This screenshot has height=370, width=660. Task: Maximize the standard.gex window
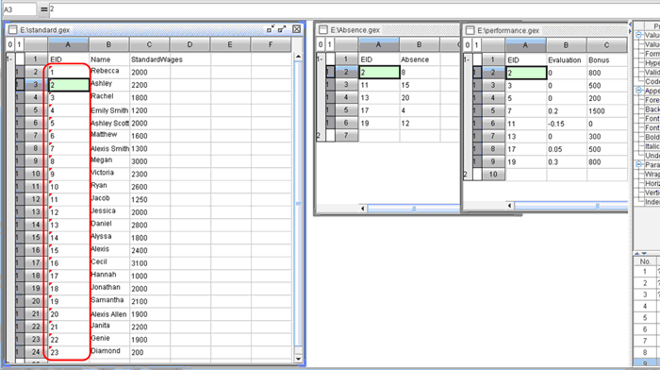[x=282, y=29]
